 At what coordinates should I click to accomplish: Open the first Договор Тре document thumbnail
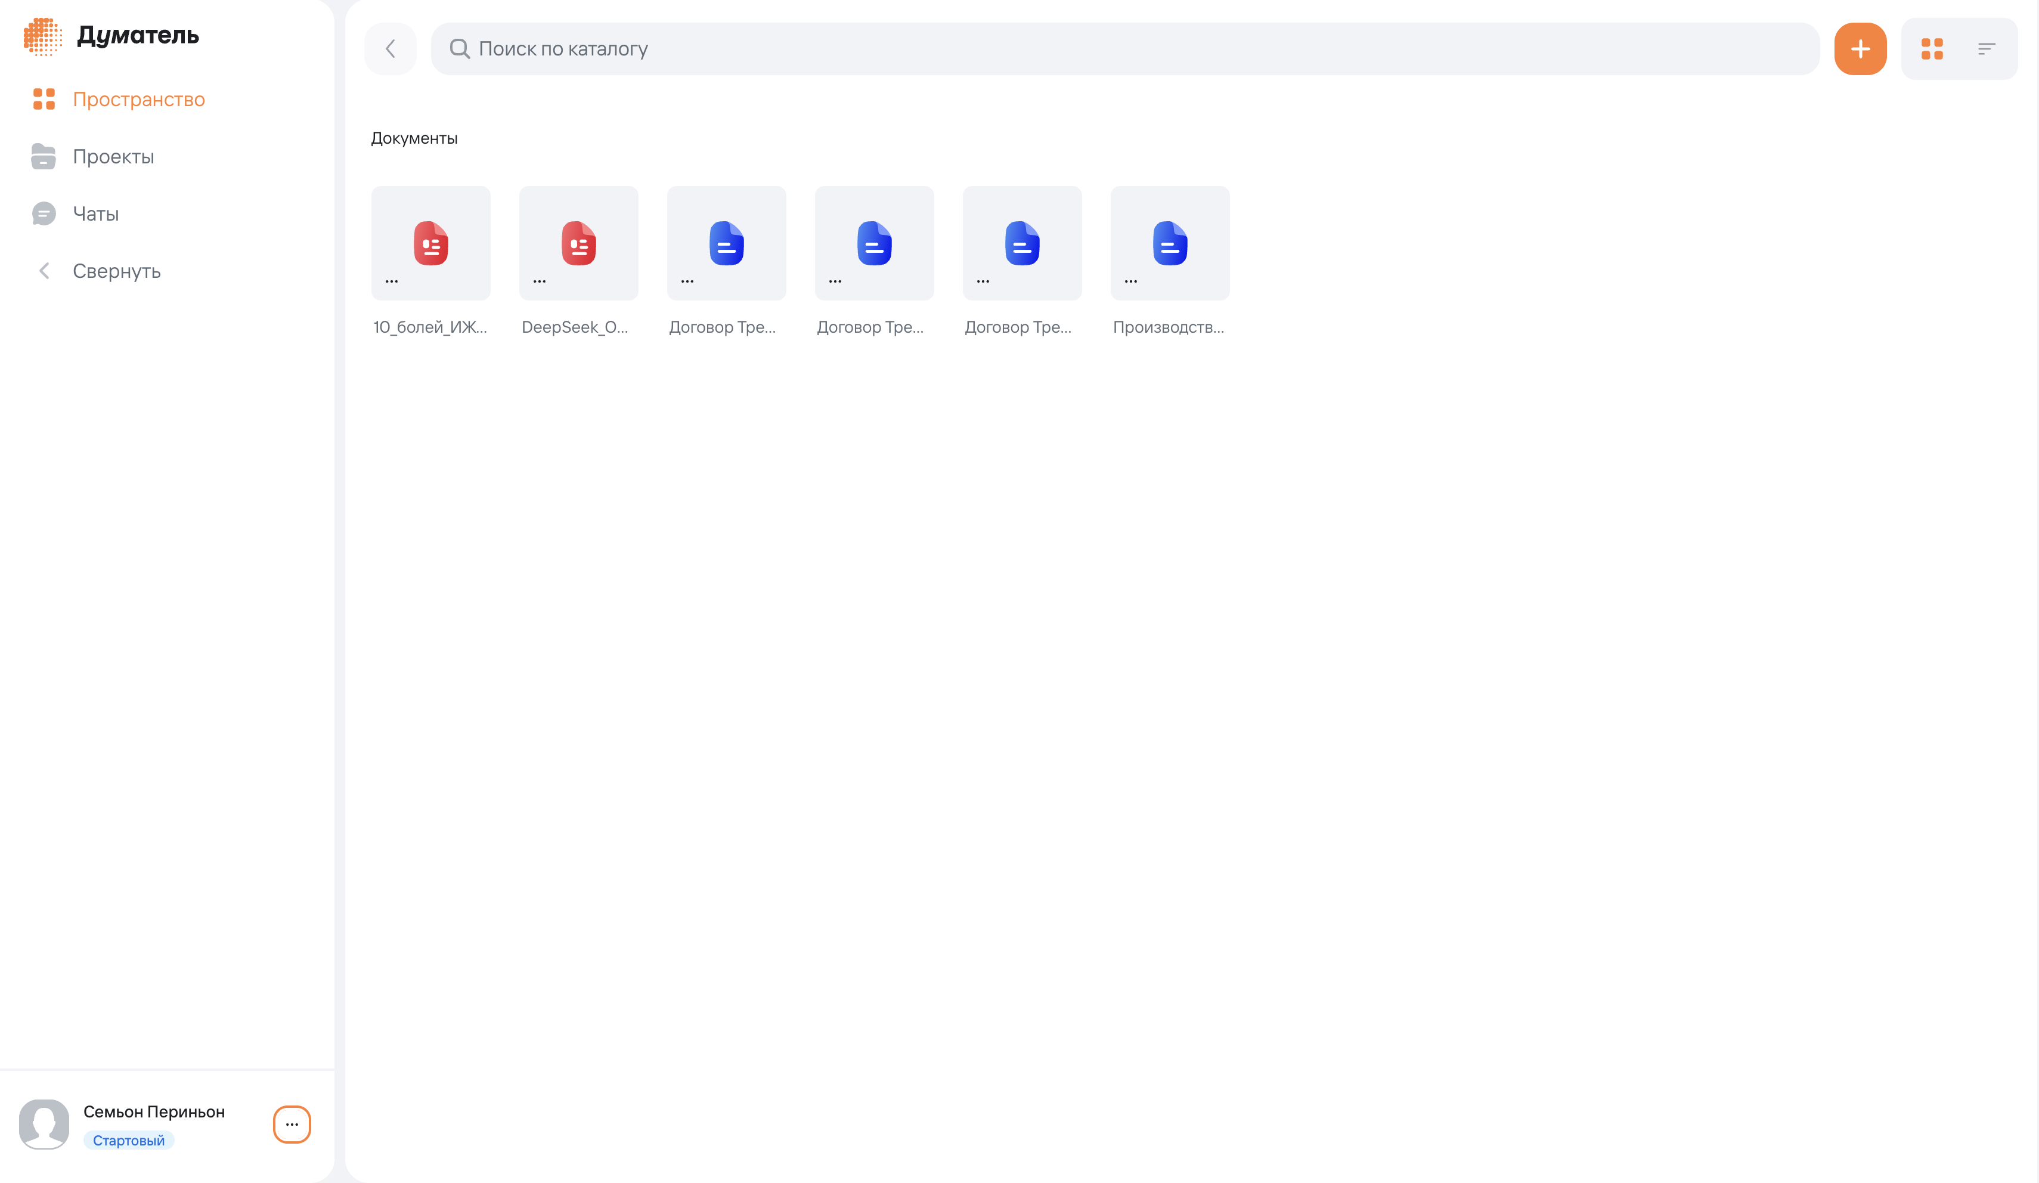pos(726,243)
